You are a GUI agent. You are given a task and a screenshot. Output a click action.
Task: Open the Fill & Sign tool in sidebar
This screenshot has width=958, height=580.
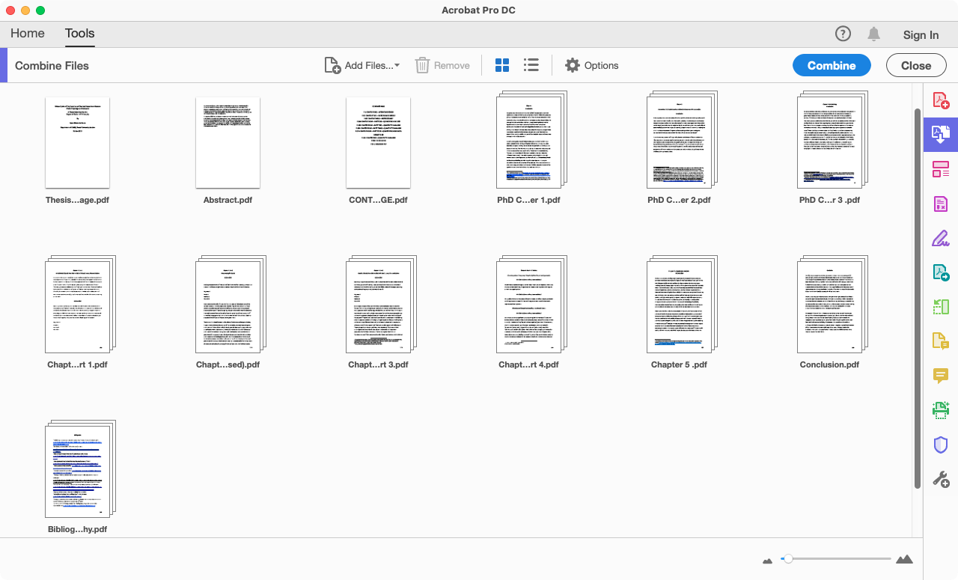(941, 239)
